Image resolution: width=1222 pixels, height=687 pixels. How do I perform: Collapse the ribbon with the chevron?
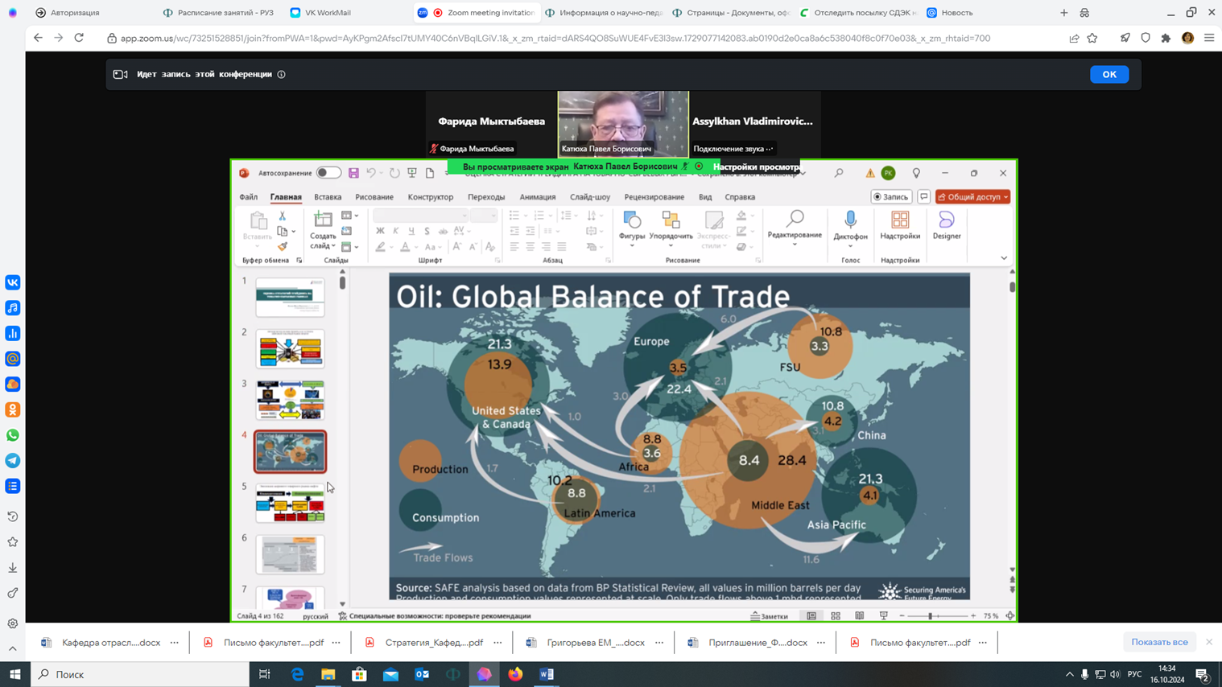click(1004, 258)
